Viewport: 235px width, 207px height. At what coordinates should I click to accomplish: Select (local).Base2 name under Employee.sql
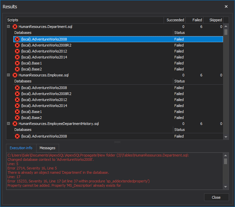point(32,118)
